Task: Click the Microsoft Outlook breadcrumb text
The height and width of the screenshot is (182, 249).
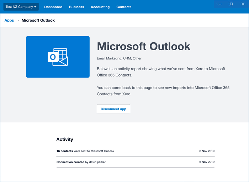Action: click(38, 21)
